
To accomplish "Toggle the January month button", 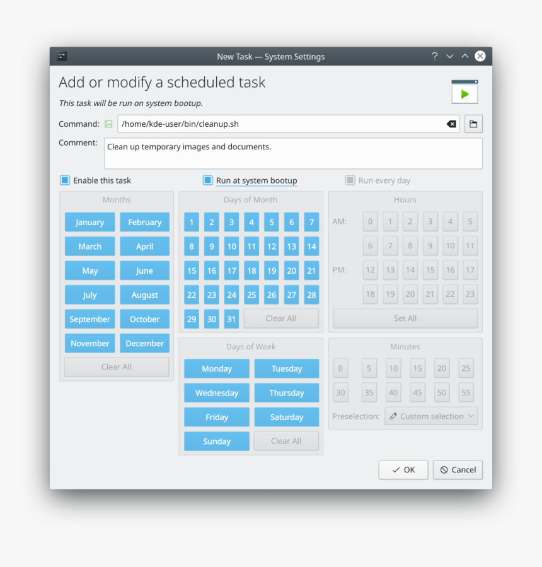I will (90, 222).
